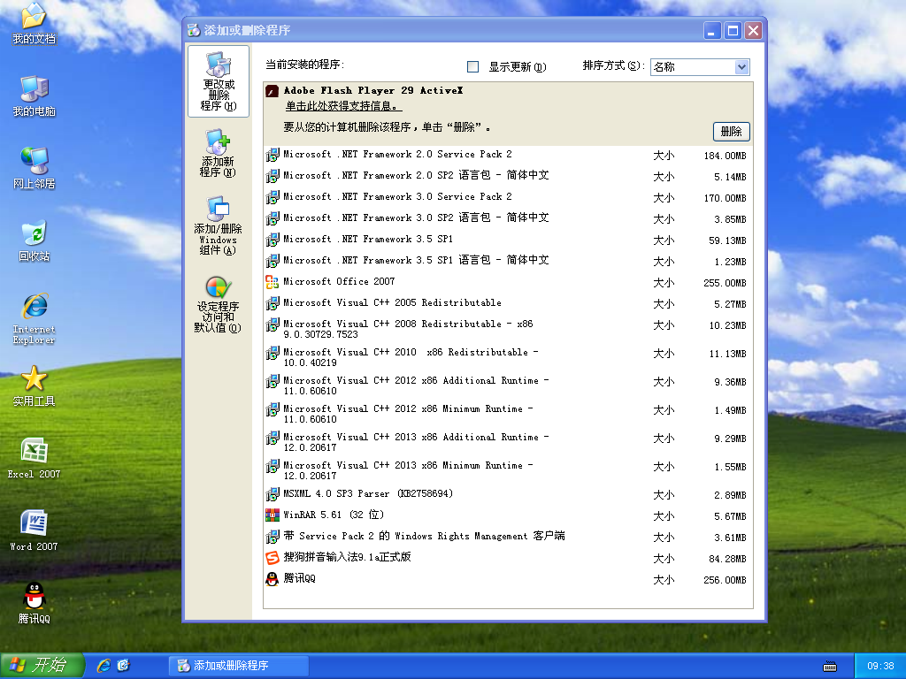The height and width of the screenshot is (679, 906).
Task: Select Visual C++ 2013 x86 Additional Runtime
Action: (508, 442)
